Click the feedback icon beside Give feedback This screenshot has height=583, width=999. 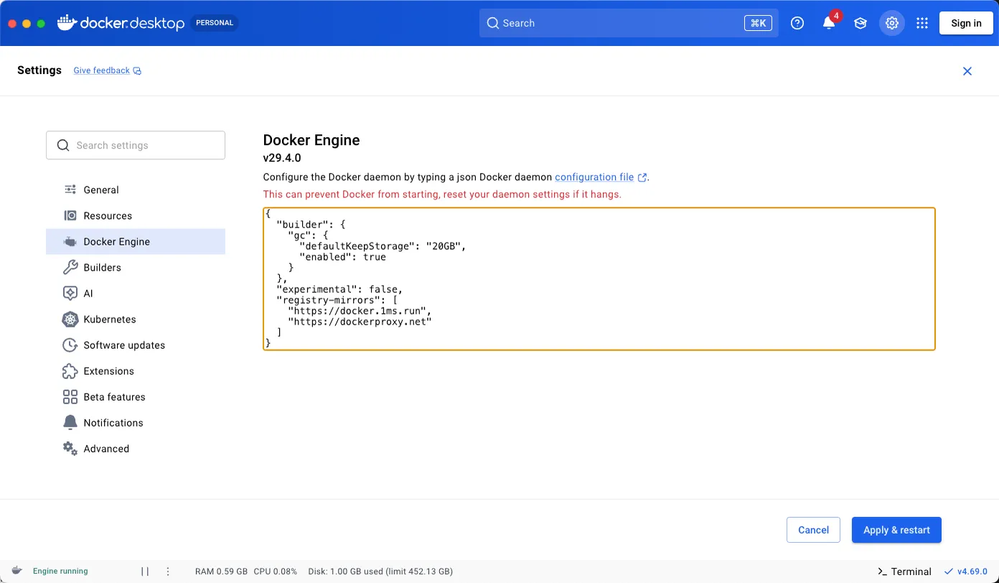point(137,70)
